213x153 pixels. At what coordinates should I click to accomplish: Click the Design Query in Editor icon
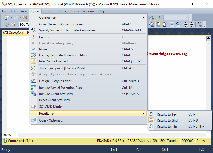(x=33, y=81)
